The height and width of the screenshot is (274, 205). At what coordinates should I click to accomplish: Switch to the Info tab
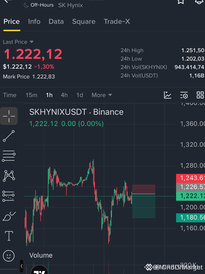click(34, 22)
